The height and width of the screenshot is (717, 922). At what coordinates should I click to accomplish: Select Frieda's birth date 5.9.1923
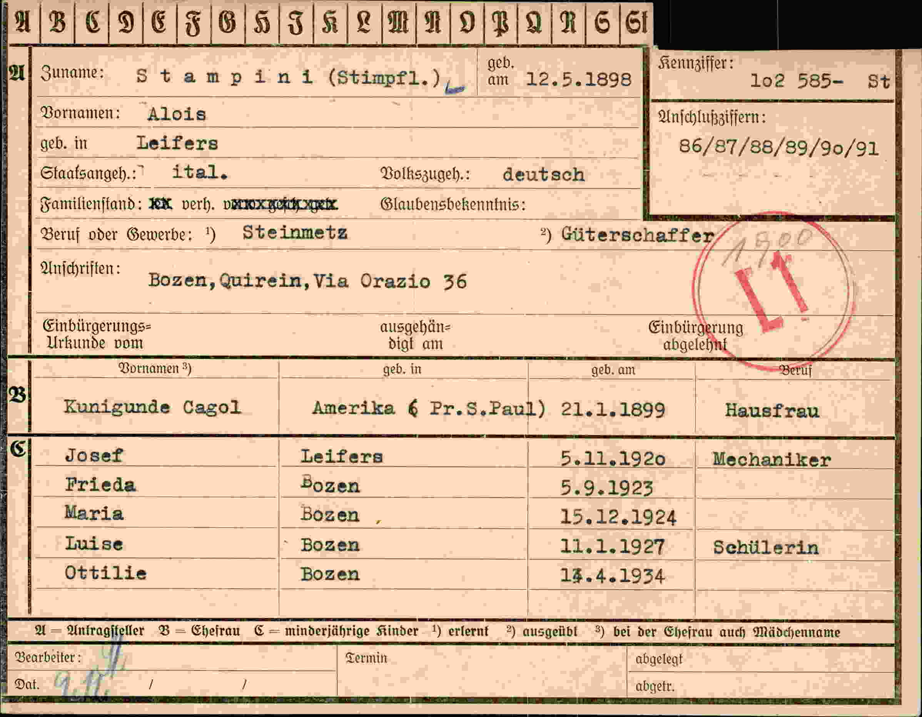click(606, 488)
